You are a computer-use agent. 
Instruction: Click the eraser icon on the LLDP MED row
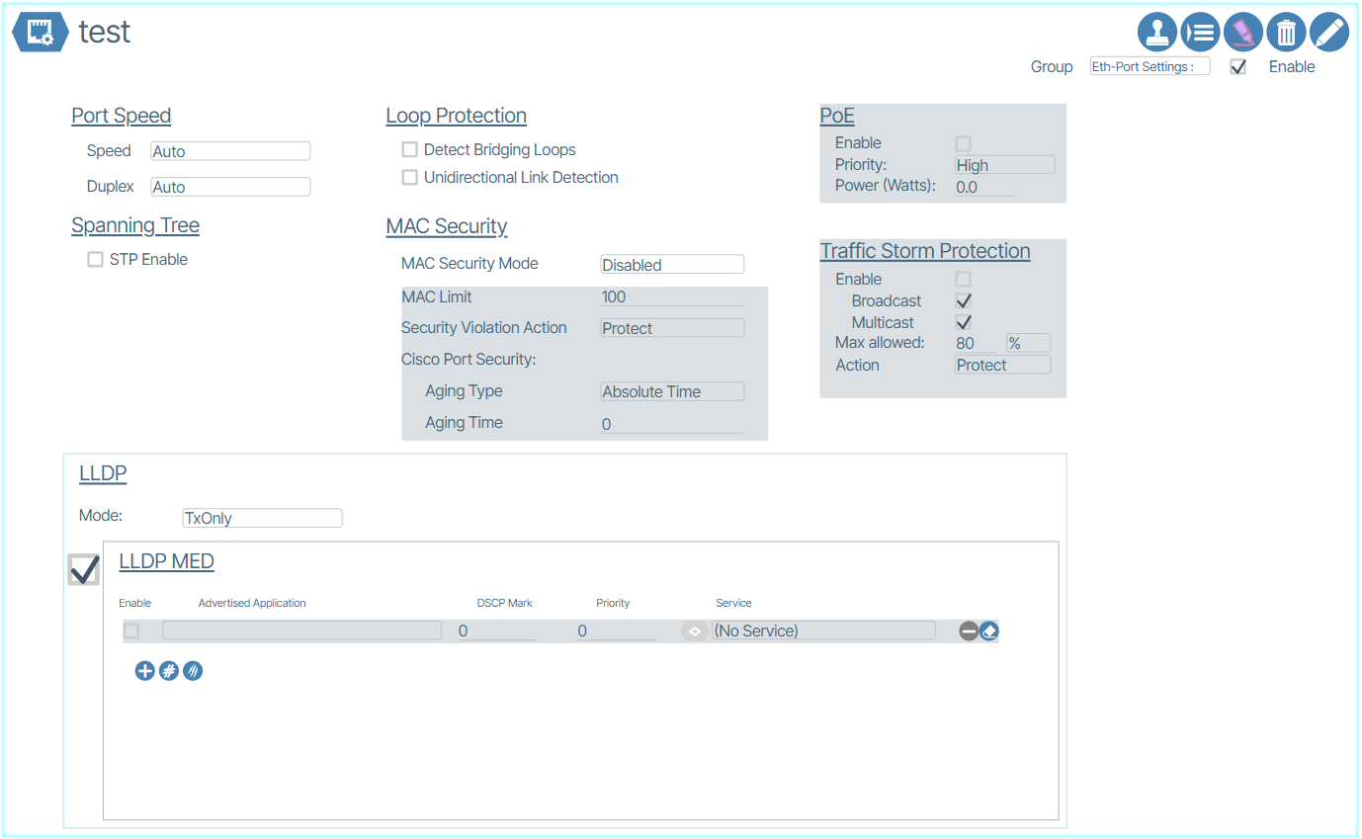click(x=989, y=630)
